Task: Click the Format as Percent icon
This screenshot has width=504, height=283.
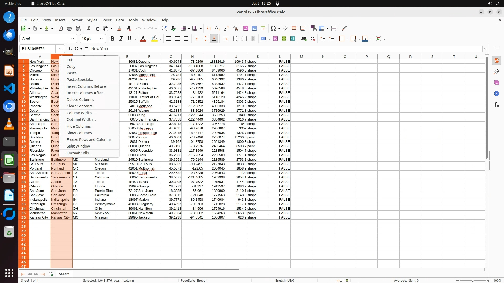Action: [275, 39]
